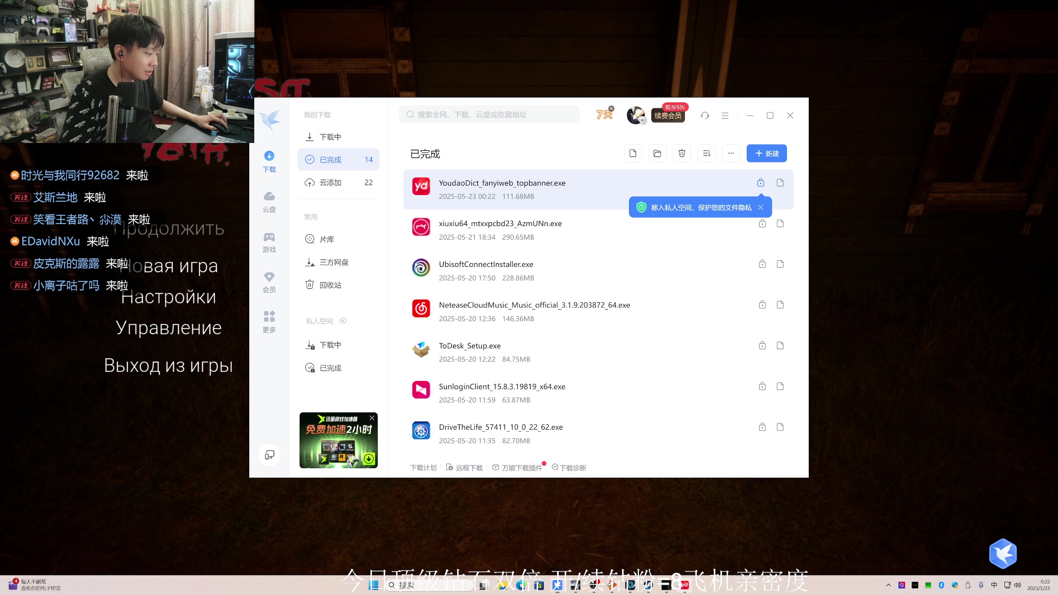Close the 移入私人空间 tooltip
The width and height of the screenshot is (1058, 595).
[760, 207]
